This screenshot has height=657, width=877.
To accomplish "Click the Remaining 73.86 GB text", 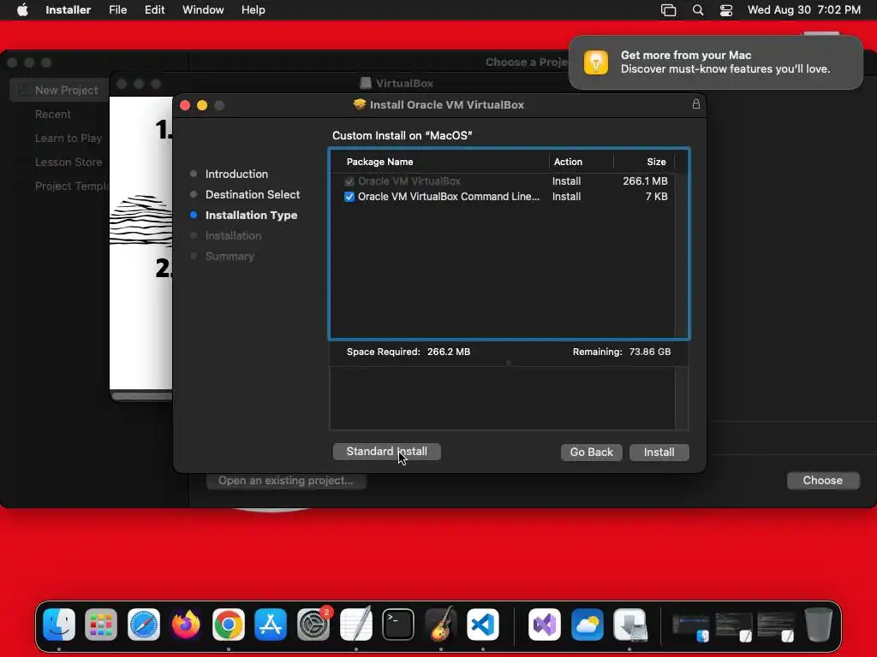I will 622,352.
